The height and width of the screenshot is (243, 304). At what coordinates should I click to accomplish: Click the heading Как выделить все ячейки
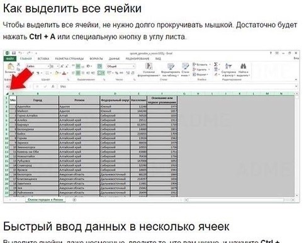[72, 8]
